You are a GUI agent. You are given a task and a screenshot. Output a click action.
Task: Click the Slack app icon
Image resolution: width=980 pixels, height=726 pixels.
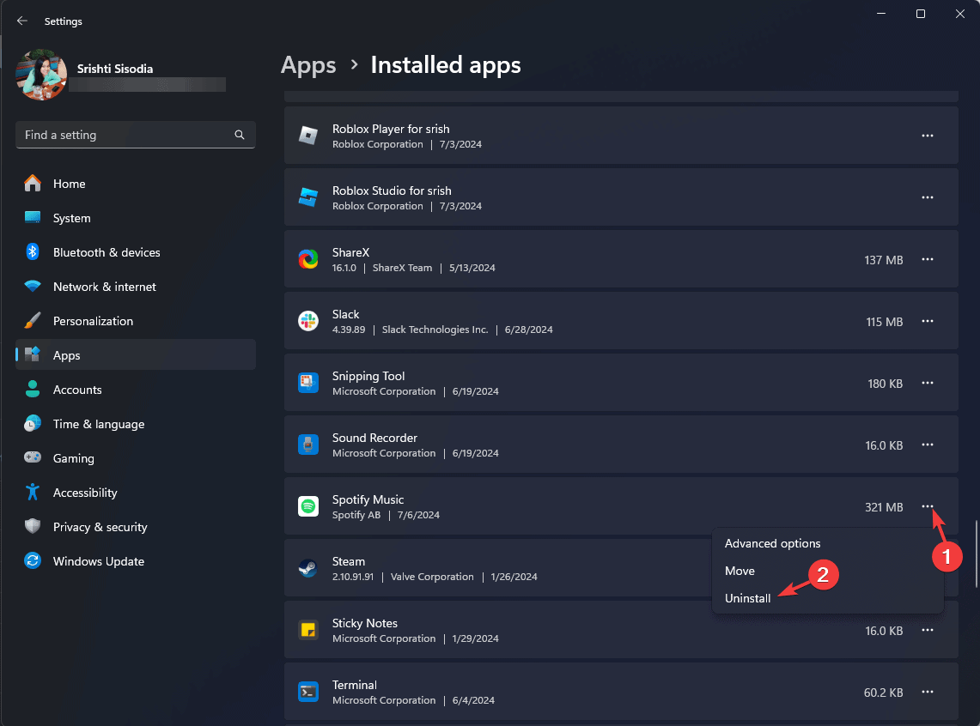click(x=308, y=321)
